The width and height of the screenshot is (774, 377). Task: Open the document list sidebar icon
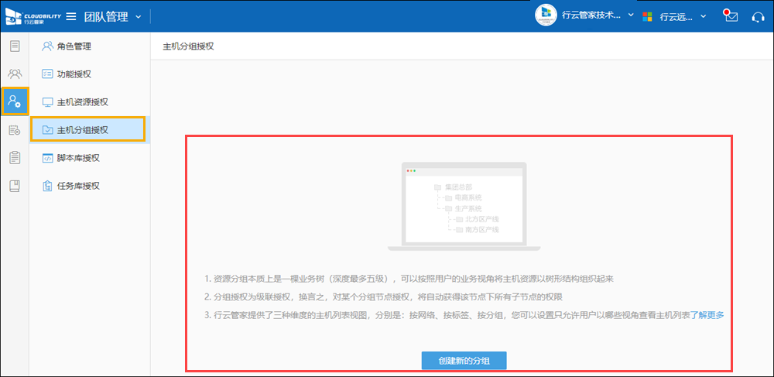pos(15,46)
